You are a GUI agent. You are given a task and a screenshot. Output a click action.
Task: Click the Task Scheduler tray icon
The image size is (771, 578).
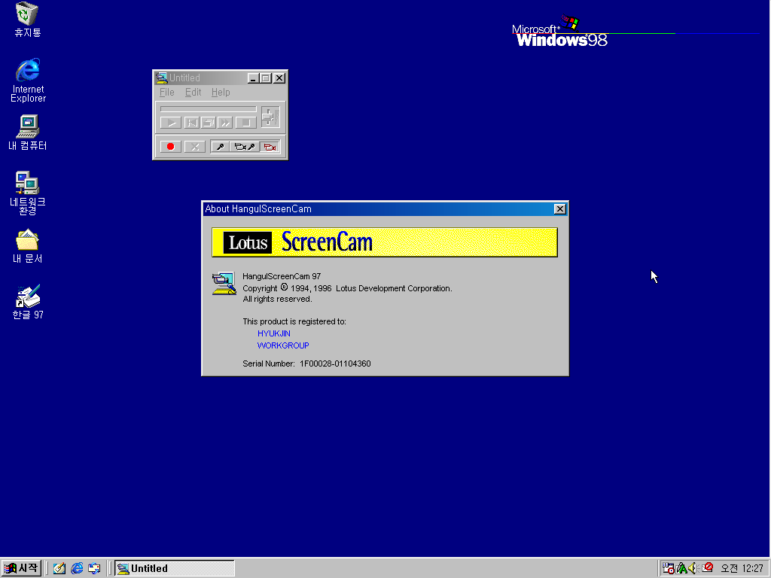[x=668, y=568]
